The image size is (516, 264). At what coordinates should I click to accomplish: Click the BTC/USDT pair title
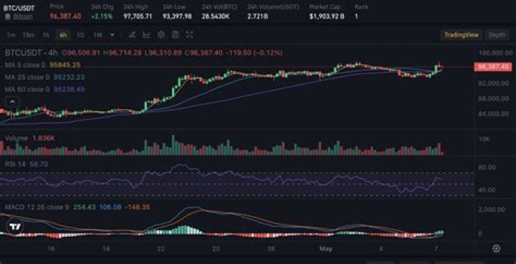19,8
